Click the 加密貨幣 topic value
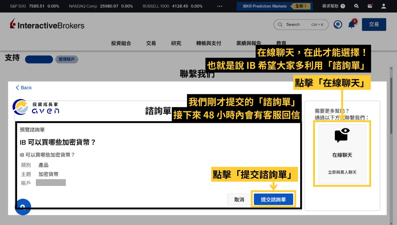The height and width of the screenshot is (225, 397). pos(49,174)
